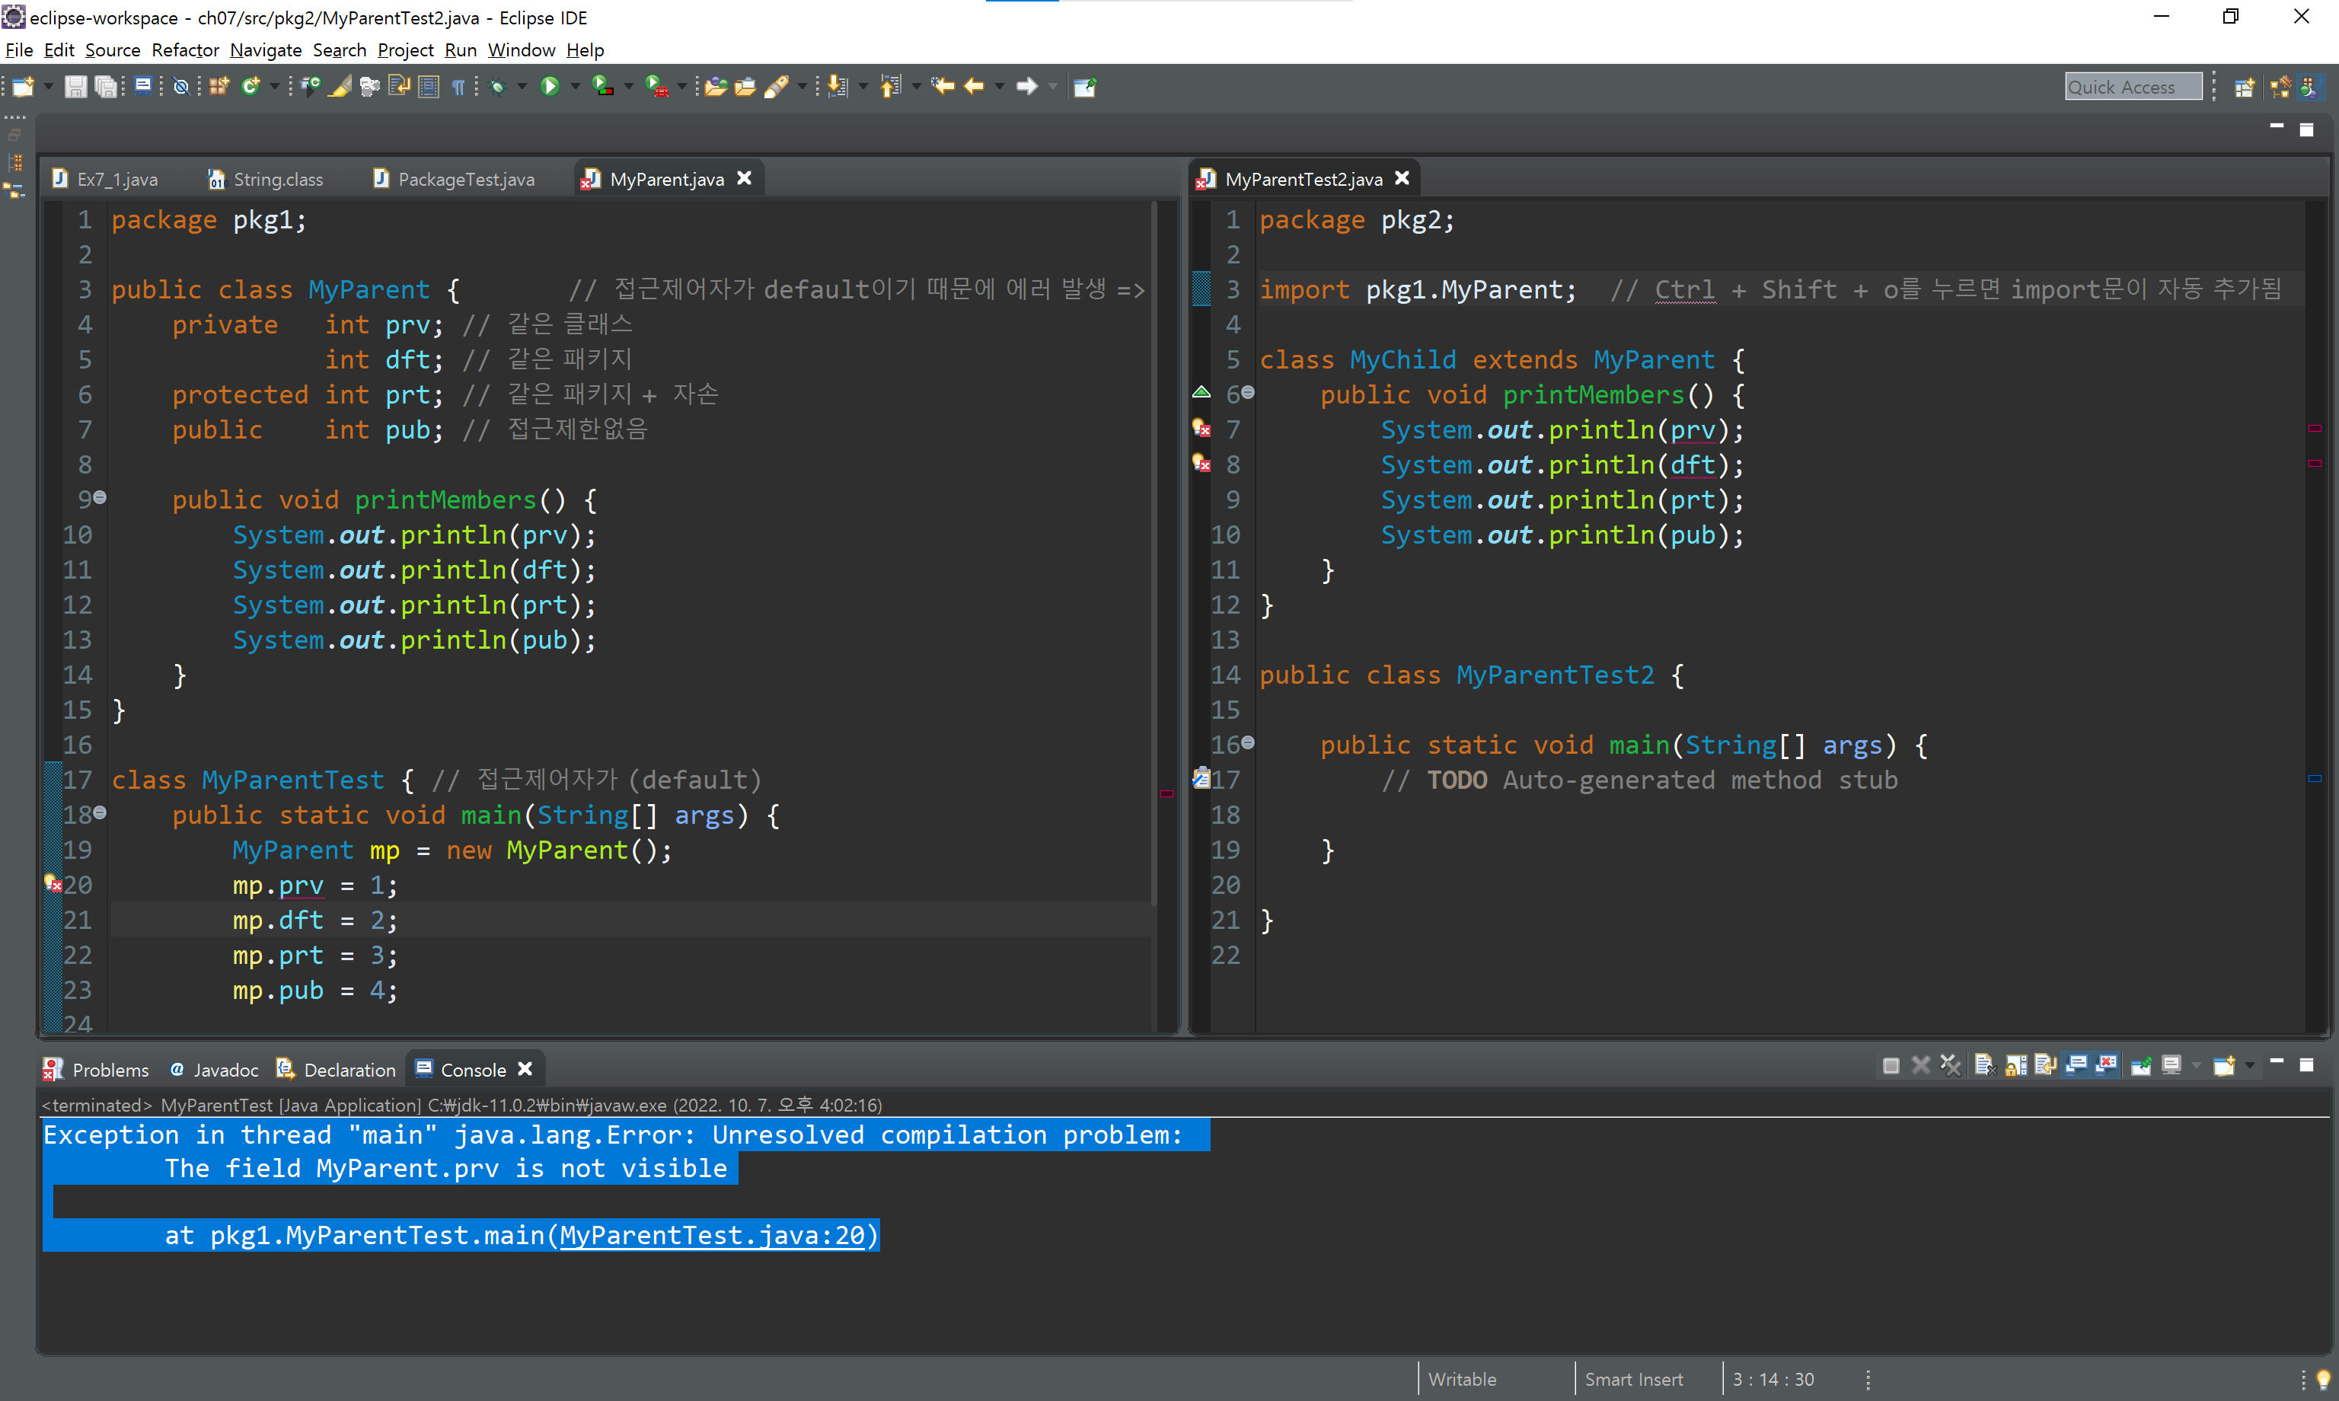Click the error marker in MyParentTest2 overview ruler
This screenshot has height=1401, width=2339.
[2315, 429]
